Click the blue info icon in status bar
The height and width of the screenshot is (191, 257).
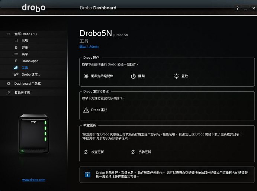[88, 174]
